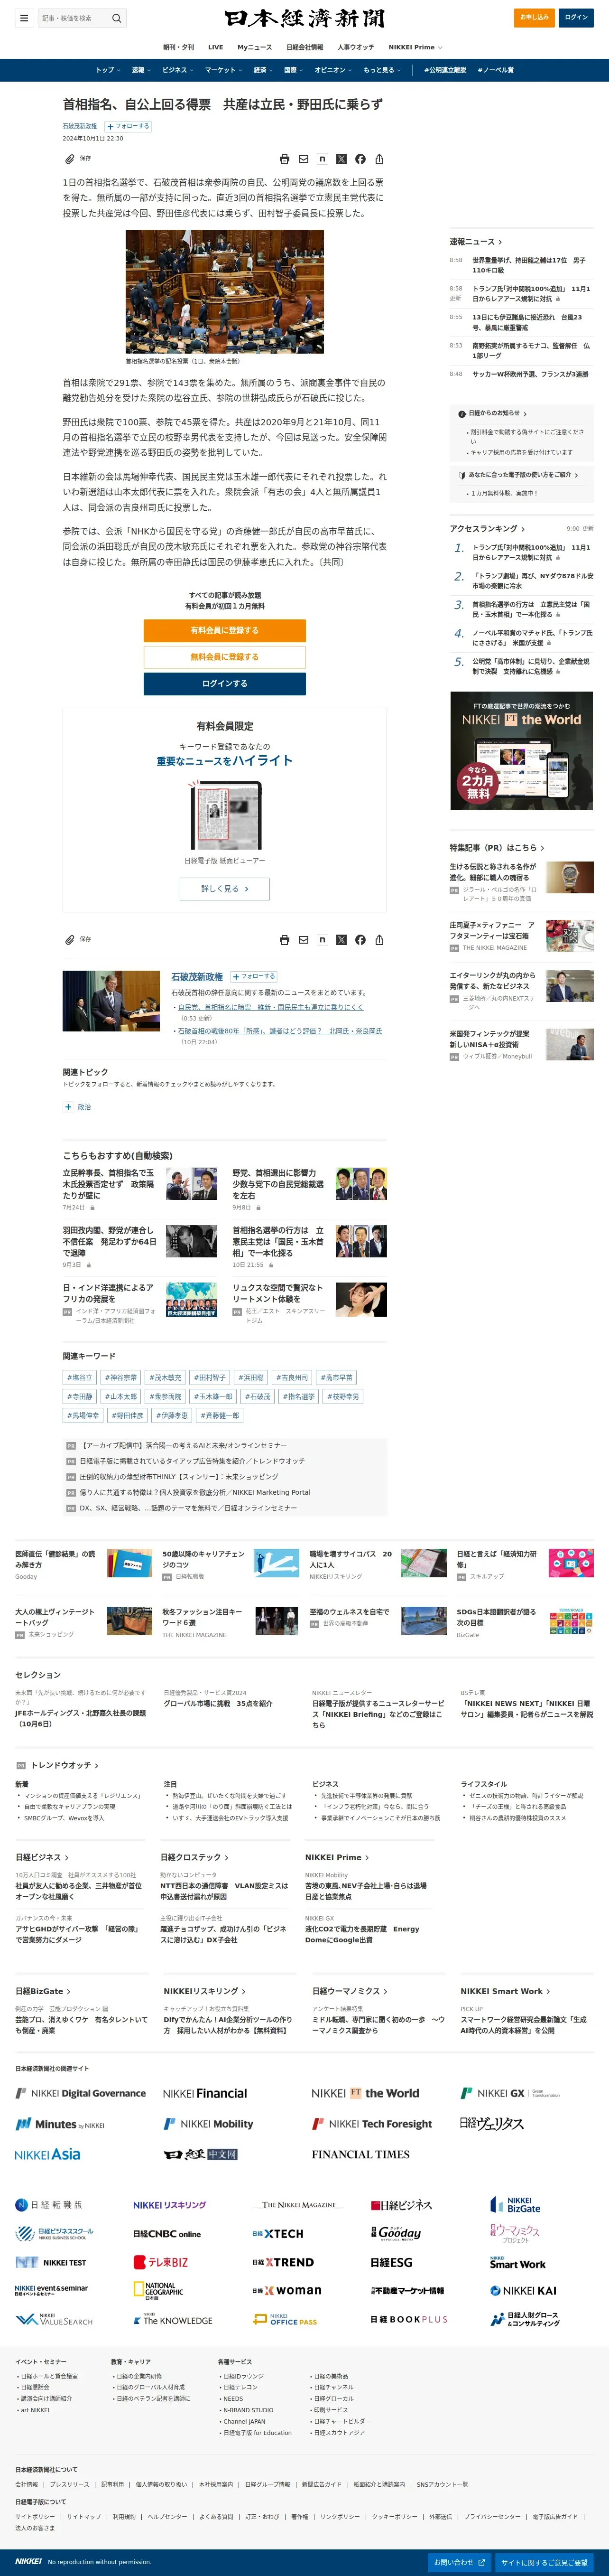
Task: Open Myニュース header tab
Action: point(254,47)
